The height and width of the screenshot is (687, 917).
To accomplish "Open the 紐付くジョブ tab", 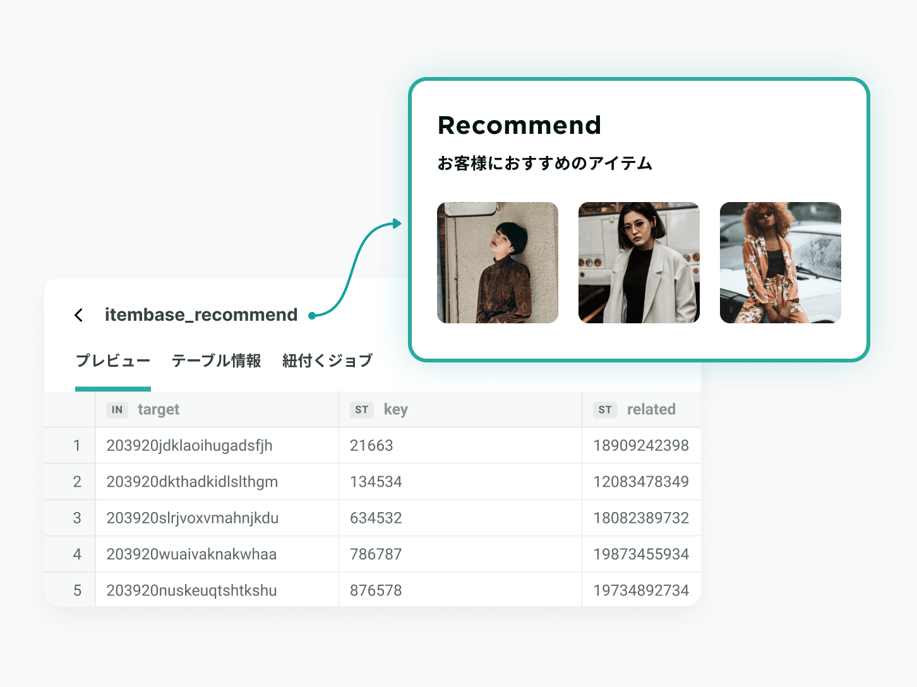I will pos(327,361).
